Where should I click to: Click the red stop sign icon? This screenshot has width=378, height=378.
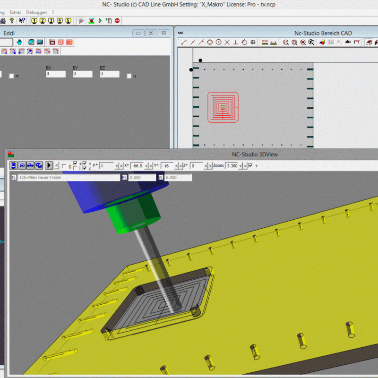click(x=117, y=20)
